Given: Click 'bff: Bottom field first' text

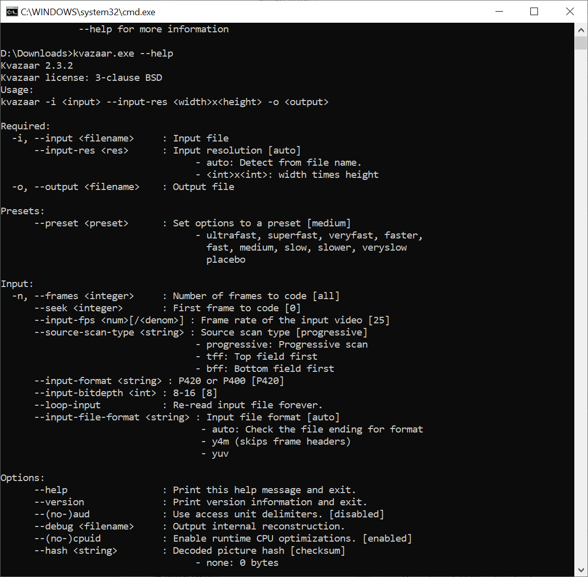Looking at the screenshot, I should (x=270, y=369).
